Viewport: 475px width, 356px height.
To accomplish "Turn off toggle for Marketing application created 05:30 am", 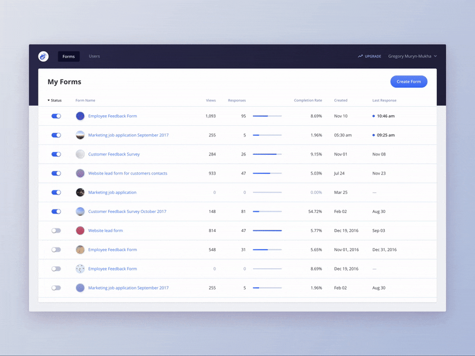I will tap(56, 135).
